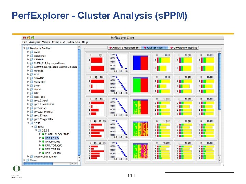
Task: Click the SPhot folder icon
Action: pyautogui.click(x=32, y=86)
